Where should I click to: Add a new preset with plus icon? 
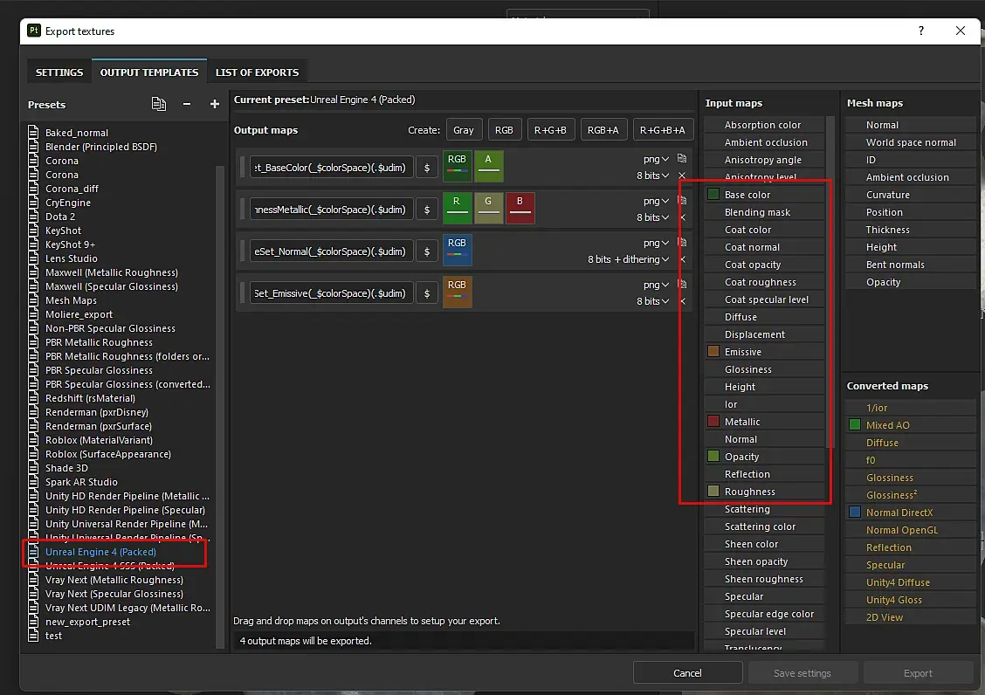pyautogui.click(x=214, y=104)
